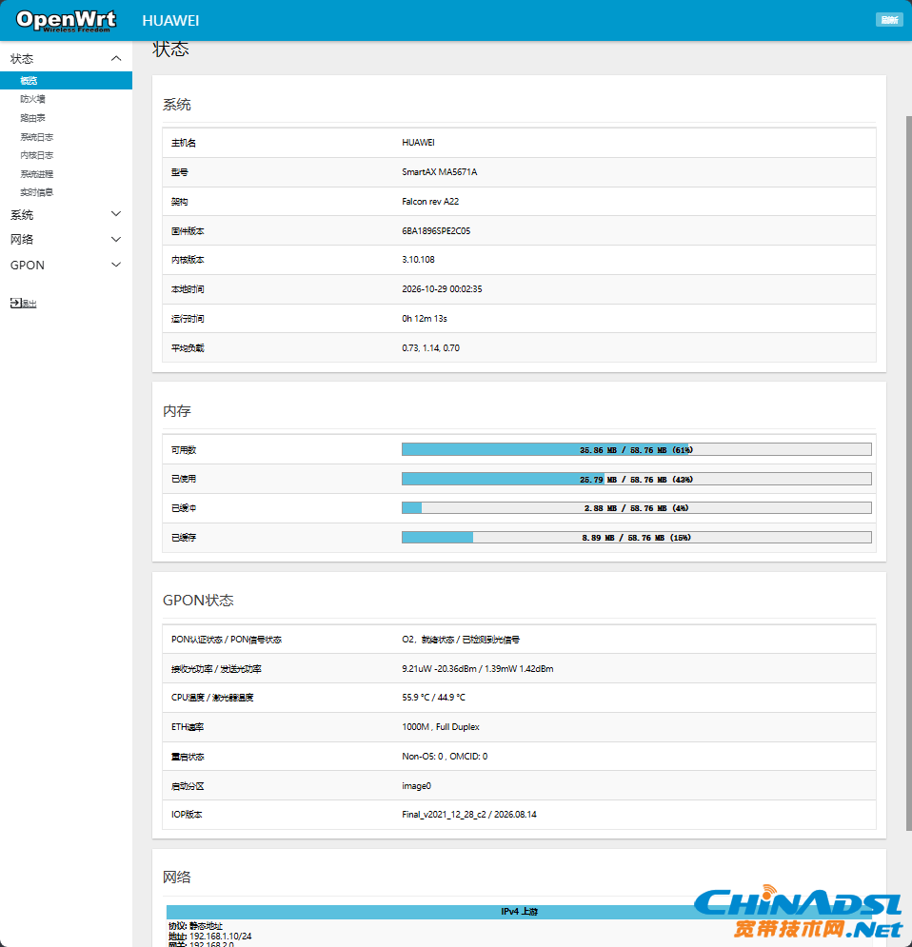Click the IPv4 上游 header bar
The height and width of the screenshot is (947, 912).
tap(520, 912)
